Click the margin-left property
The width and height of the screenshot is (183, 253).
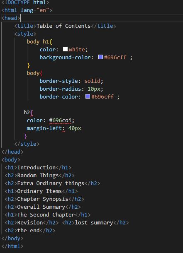pyautogui.click(x=44, y=128)
